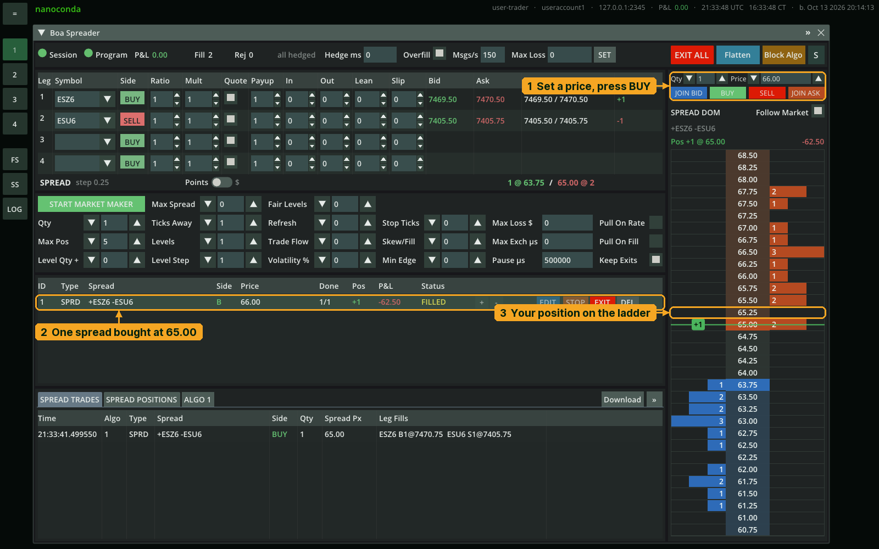The image size is (879, 549).
Task: Increase Price arrow next to 66.00
Action: (818, 79)
